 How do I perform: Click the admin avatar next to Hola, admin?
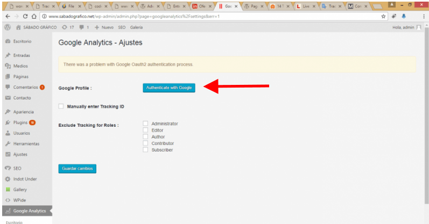pyautogui.click(x=419, y=27)
